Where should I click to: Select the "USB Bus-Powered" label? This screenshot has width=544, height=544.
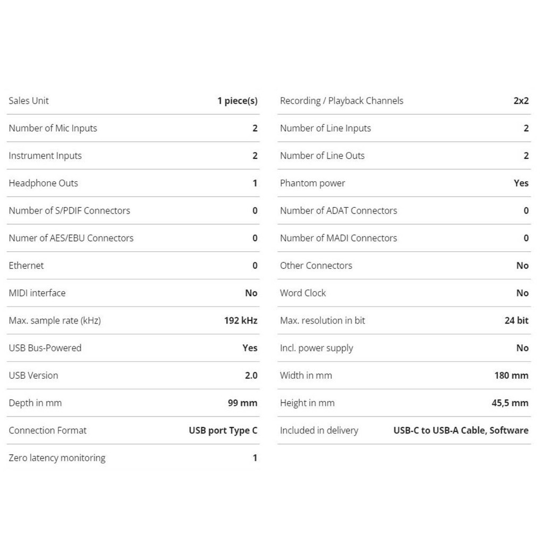pyautogui.click(x=45, y=348)
